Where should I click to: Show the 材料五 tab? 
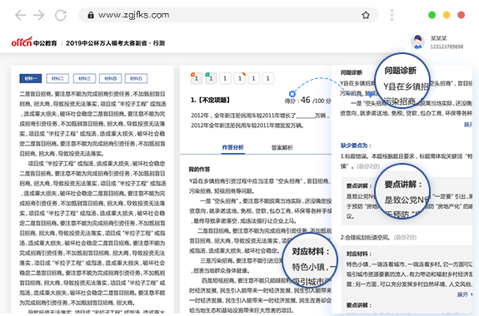(x=136, y=78)
